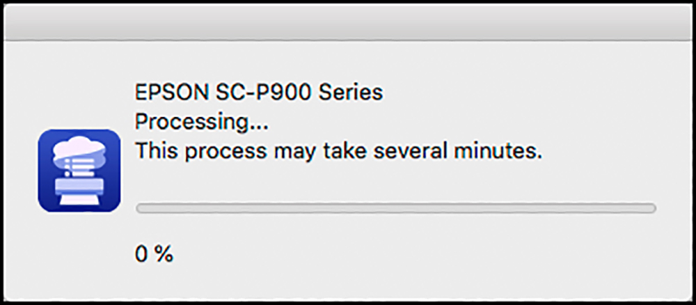This screenshot has height=305, width=696.
Task: Select the "Processing..." status text
Action: (201, 123)
